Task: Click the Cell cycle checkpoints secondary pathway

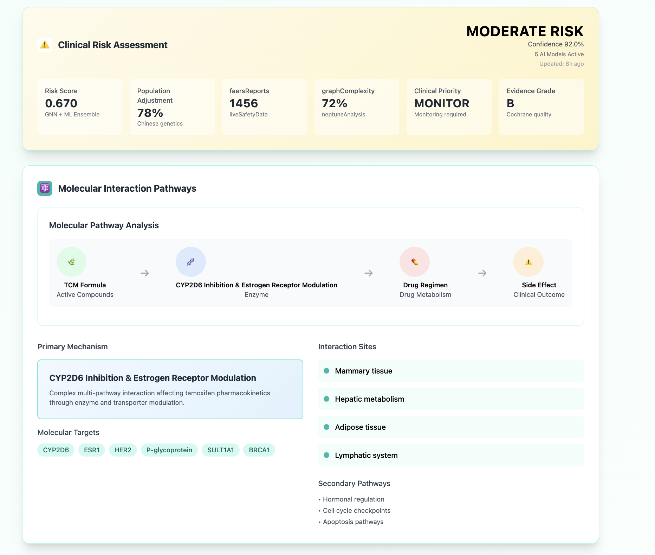Action: click(x=357, y=510)
